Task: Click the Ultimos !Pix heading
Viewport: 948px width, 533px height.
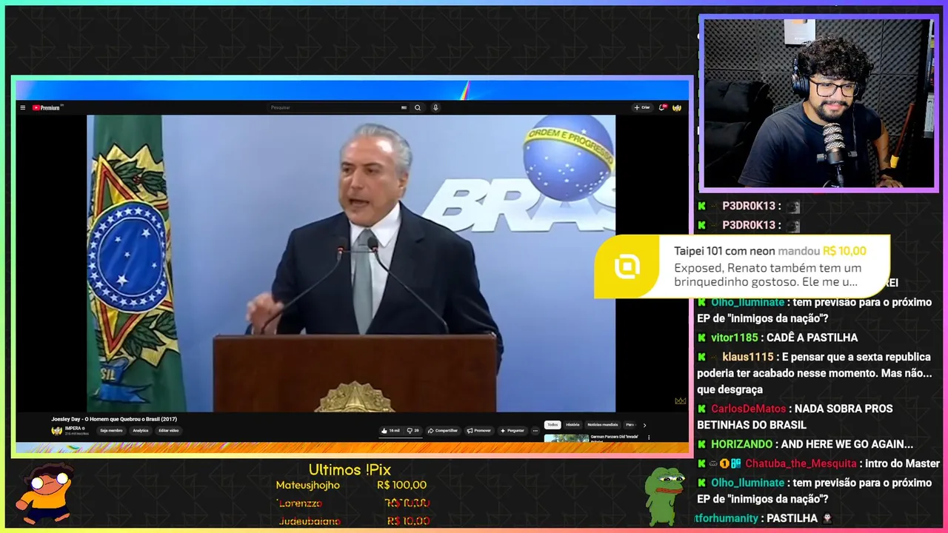Action: point(350,470)
